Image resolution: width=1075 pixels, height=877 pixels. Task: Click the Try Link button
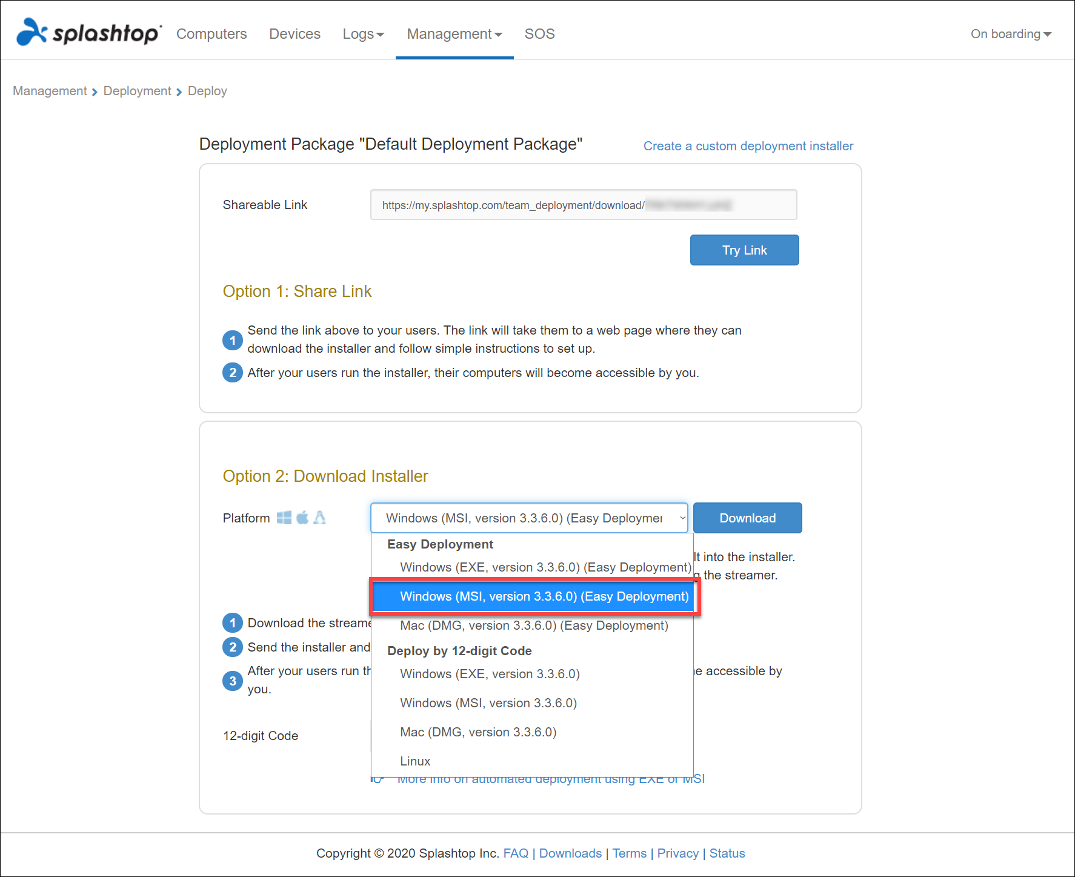coord(744,250)
